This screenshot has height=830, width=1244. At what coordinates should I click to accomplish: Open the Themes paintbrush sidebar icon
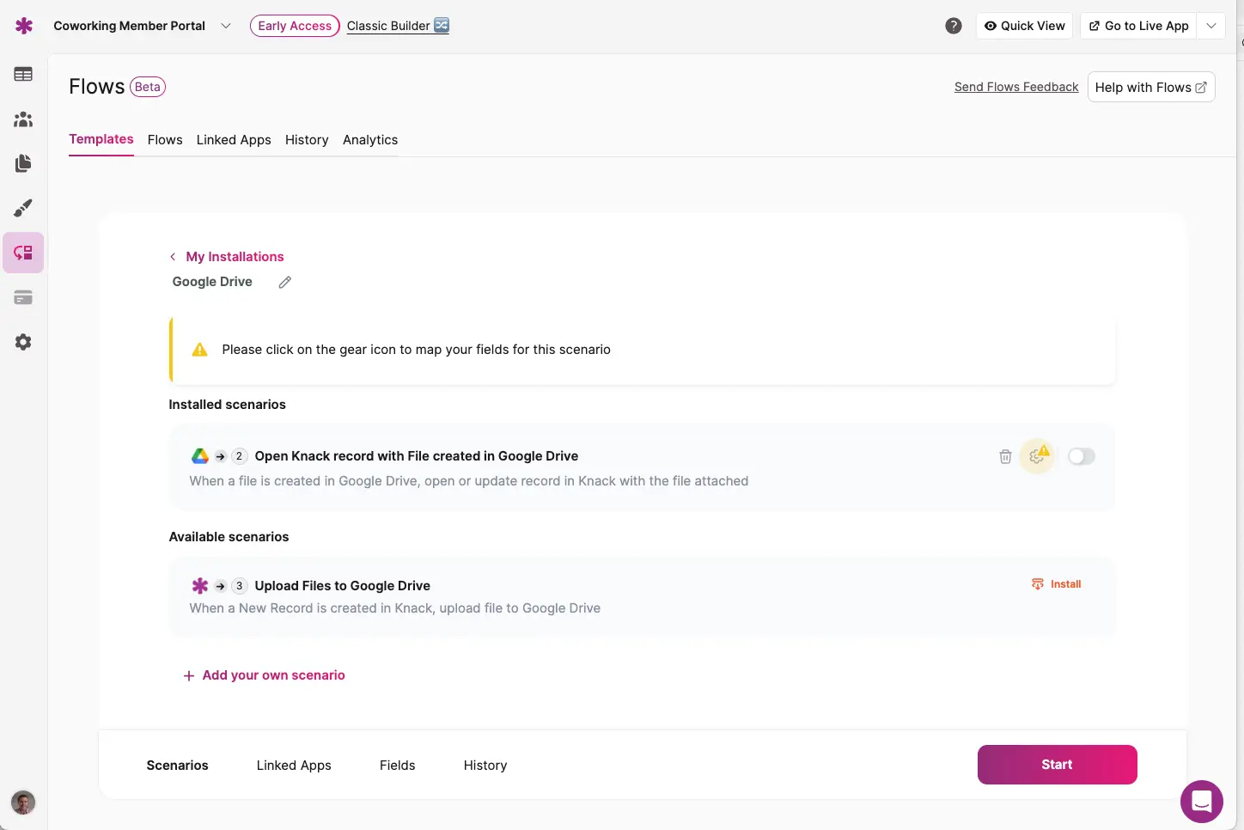pyautogui.click(x=23, y=208)
